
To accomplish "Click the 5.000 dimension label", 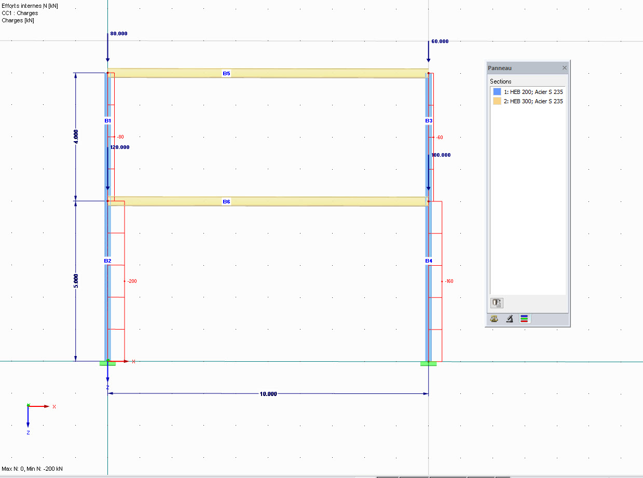I will click(76, 281).
